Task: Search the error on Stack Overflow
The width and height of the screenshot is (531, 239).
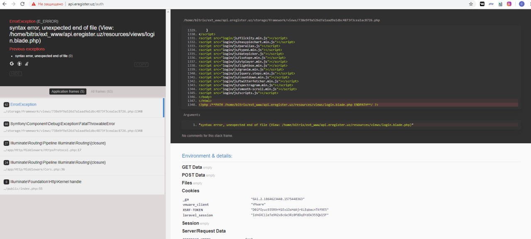Action: pyautogui.click(x=27, y=64)
